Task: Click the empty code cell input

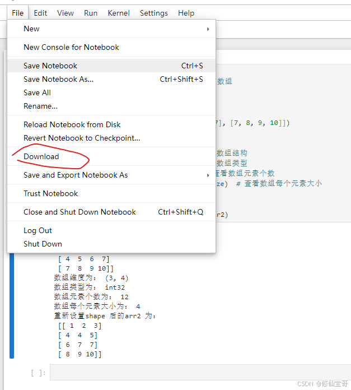Action: pos(200,372)
